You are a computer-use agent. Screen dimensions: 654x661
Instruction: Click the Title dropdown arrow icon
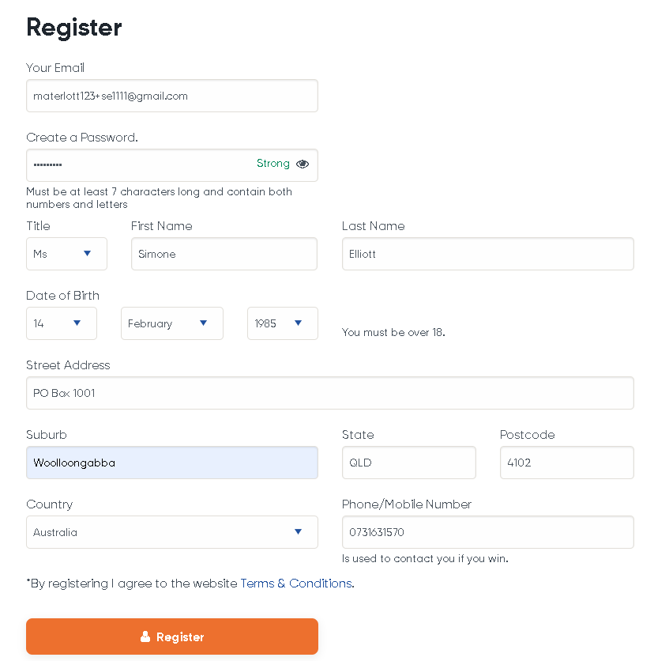[x=88, y=254]
